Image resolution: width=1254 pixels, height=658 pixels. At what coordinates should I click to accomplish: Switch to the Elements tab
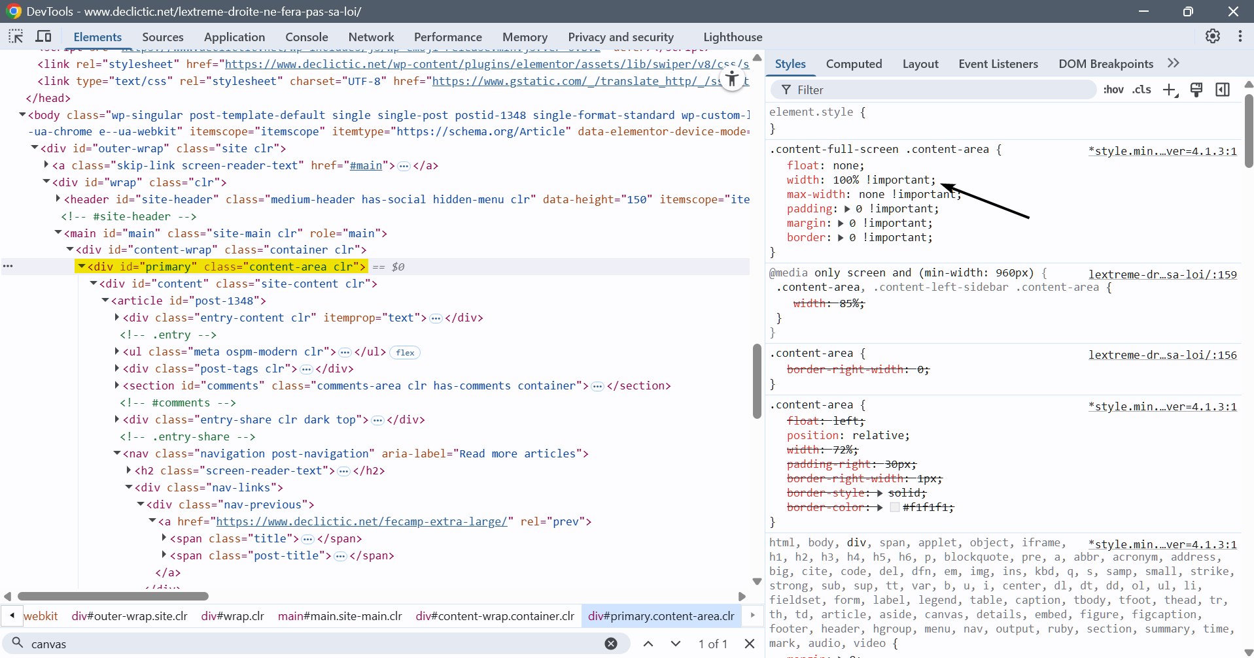97,37
